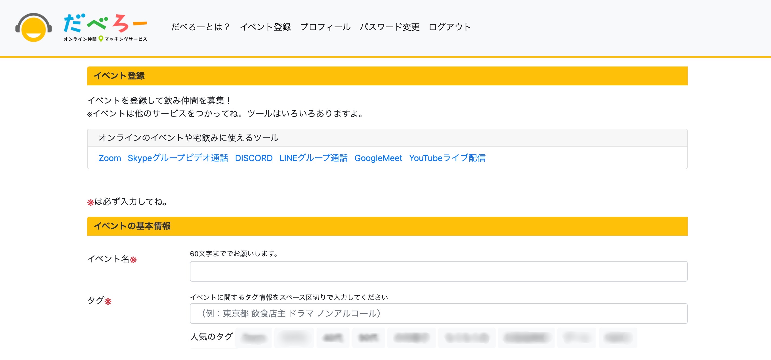Open the Zoom tool link
Viewport: 771px width, 360px height.
pos(110,158)
